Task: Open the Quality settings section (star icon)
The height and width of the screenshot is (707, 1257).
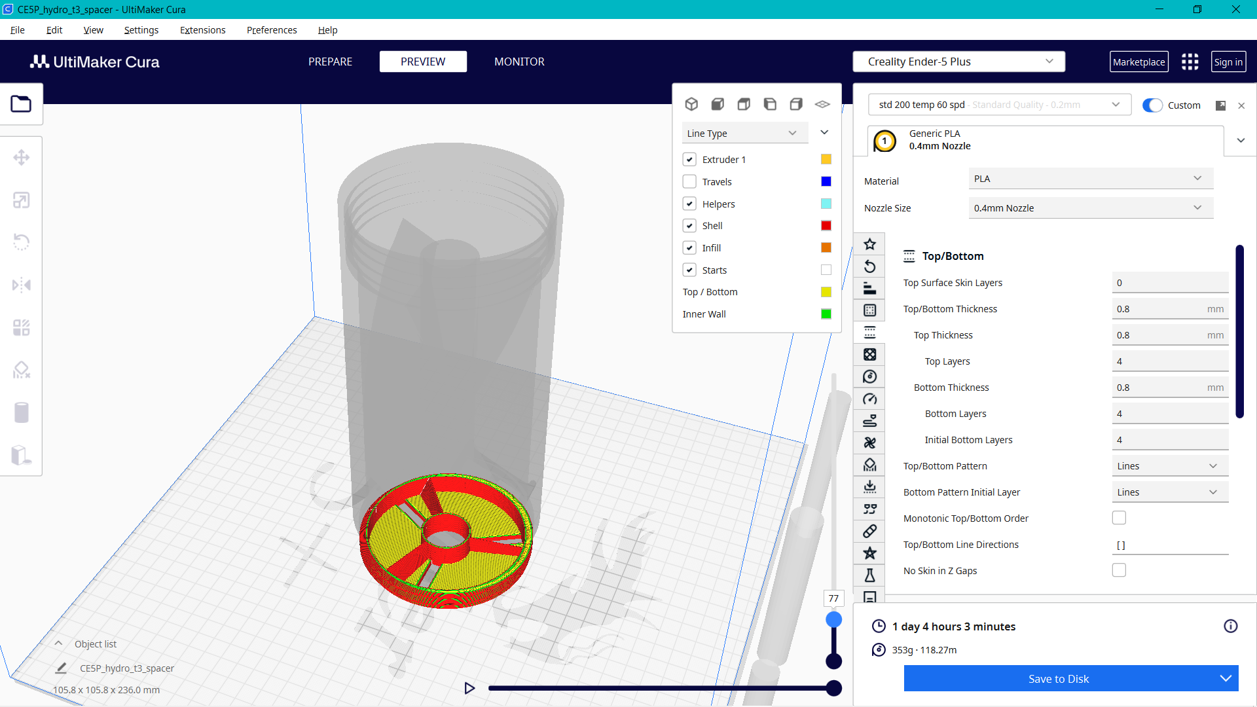Action: click(869, 244)
